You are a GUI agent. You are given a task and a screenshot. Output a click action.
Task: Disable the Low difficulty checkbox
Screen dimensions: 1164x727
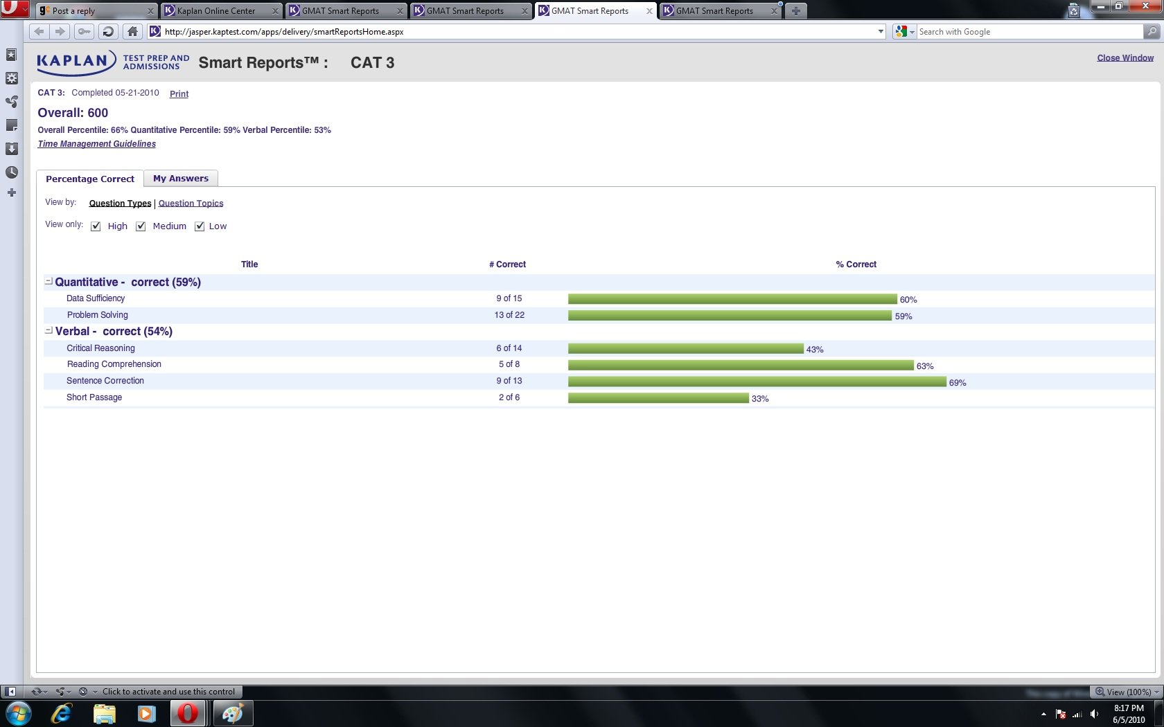click(200, 226)
